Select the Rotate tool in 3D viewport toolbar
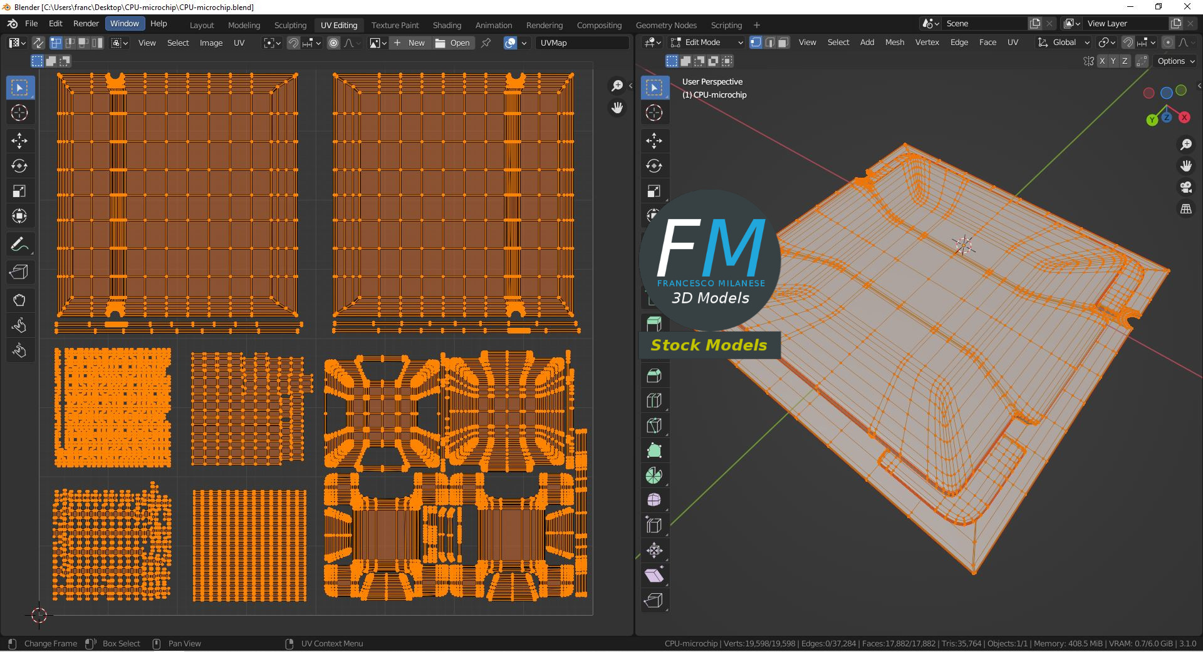 pos(654,166)
